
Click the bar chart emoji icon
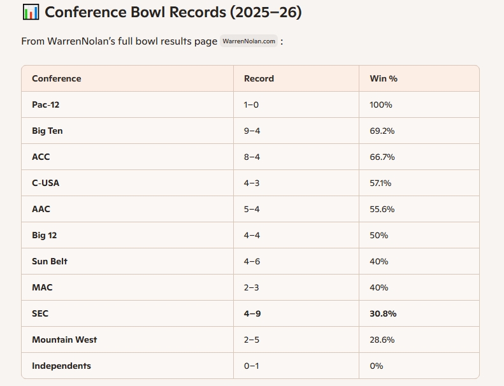click(x=31, y=12)
